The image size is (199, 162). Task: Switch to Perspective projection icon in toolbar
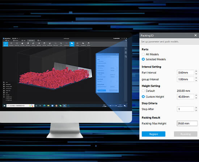click(11, 44)
